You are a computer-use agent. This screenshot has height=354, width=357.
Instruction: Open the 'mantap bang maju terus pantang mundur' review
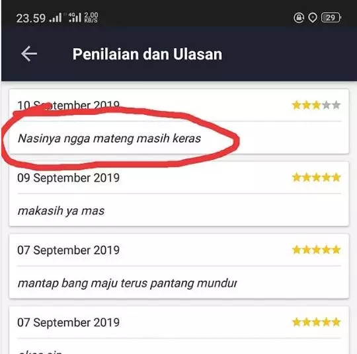[128, 283]
